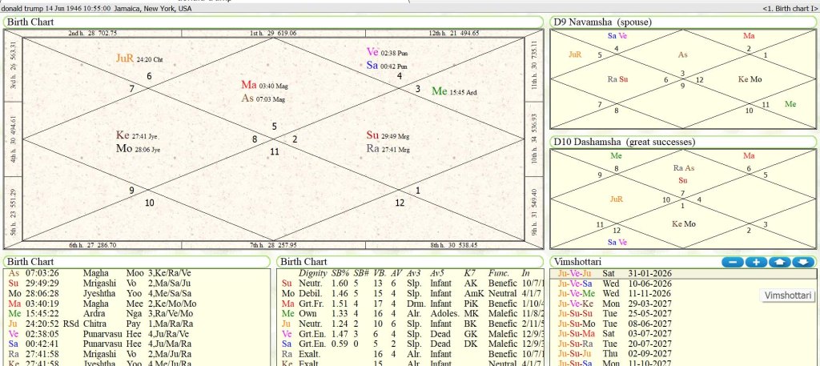Click the Dignity column header

coord(312,273)
